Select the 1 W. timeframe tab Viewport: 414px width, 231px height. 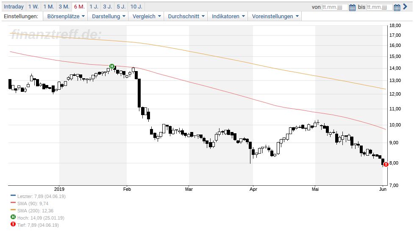33,7
